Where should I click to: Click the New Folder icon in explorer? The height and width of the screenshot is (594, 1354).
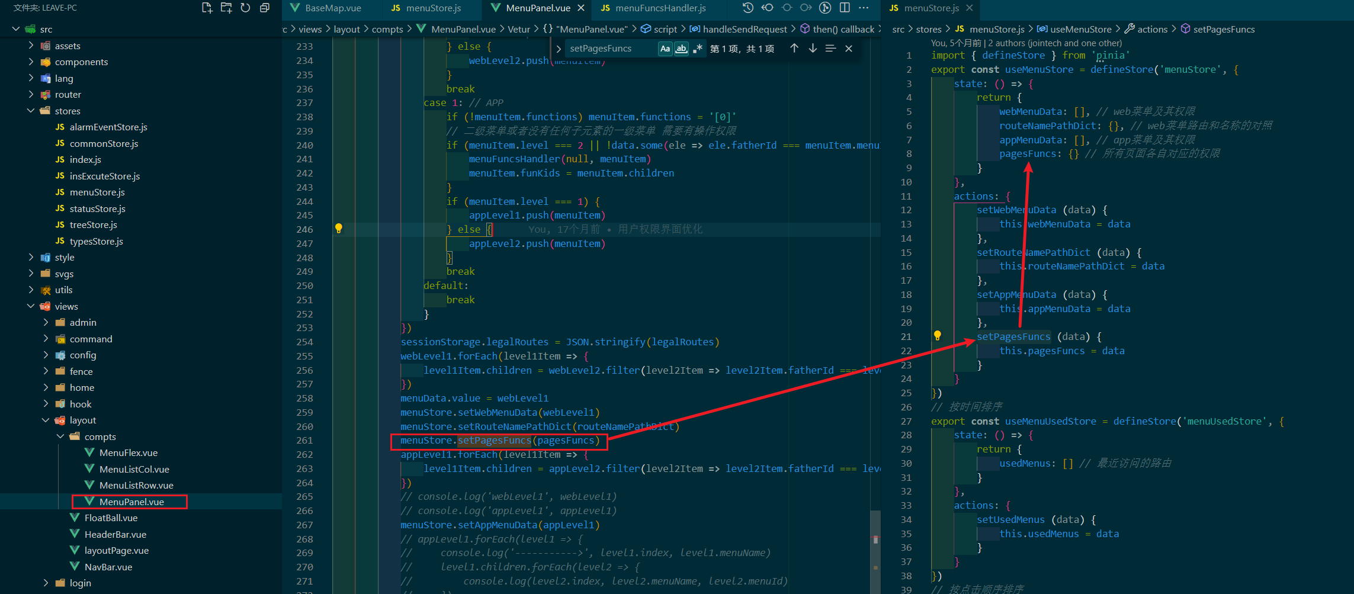[226, 8]
